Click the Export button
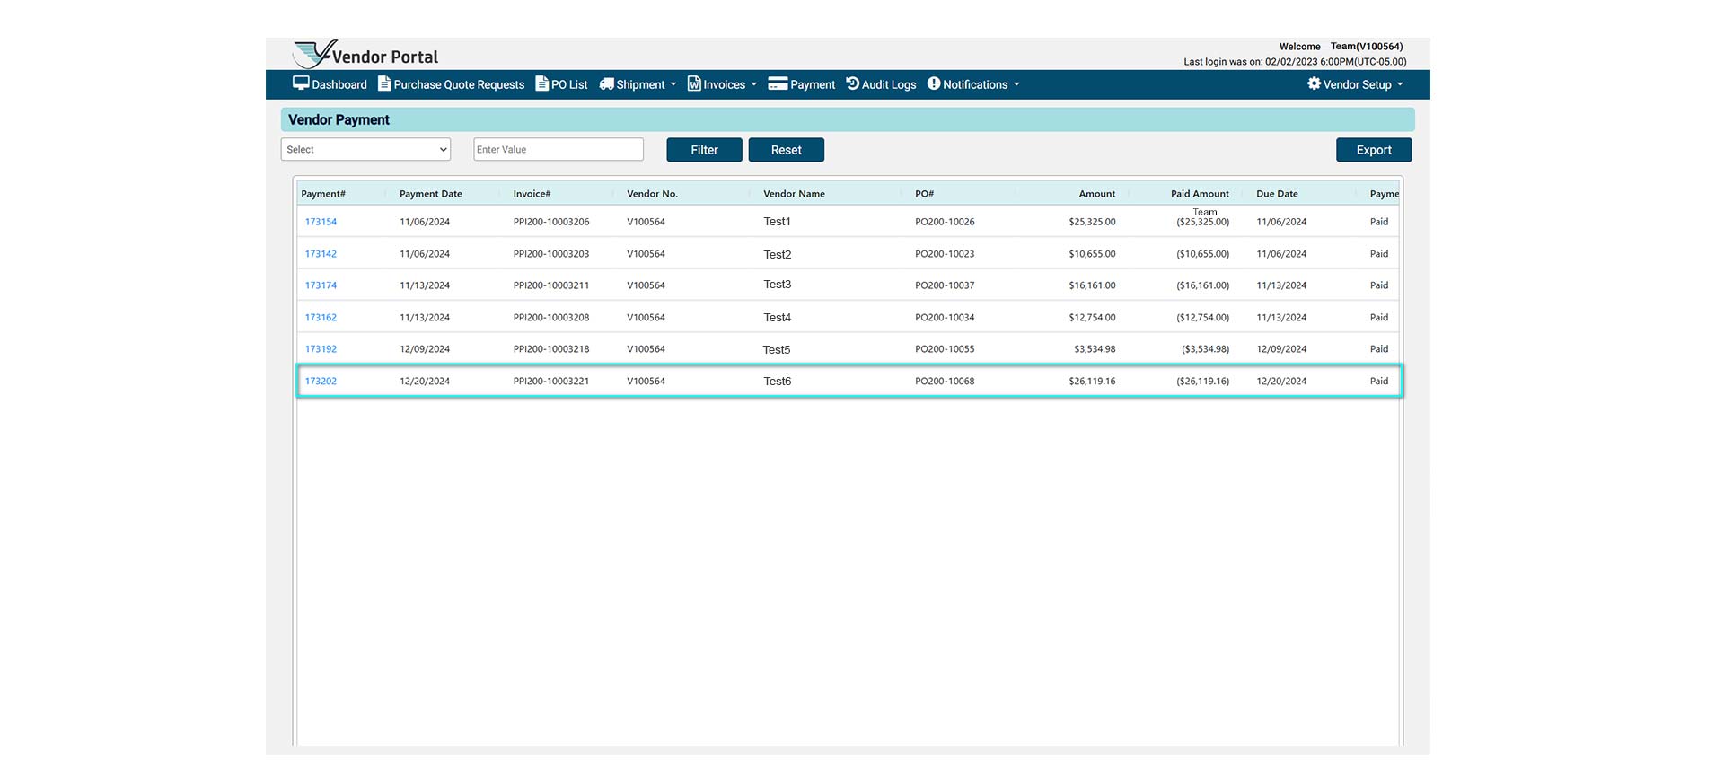The height and width of the screenshot is (781, 1724). (x=1374, y=150)
